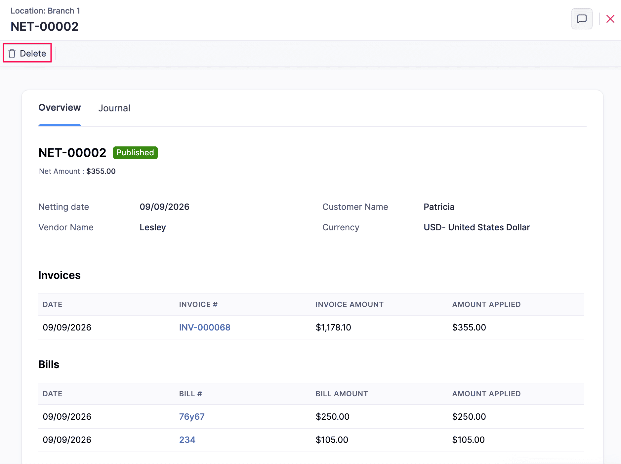
Task: Click the BILL # column header
Action: (x=190, y=394)
